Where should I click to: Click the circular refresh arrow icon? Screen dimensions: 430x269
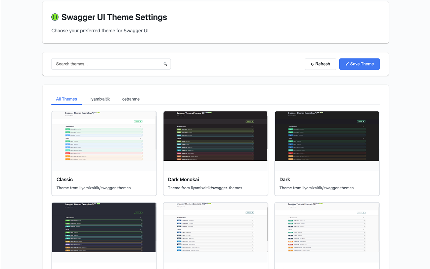pos(313,64)
